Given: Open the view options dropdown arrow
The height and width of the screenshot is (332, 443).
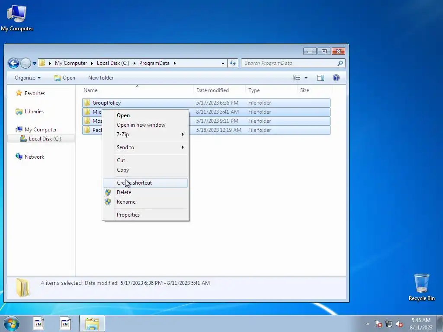Looking at the screenshot, I should click(306, 78).
